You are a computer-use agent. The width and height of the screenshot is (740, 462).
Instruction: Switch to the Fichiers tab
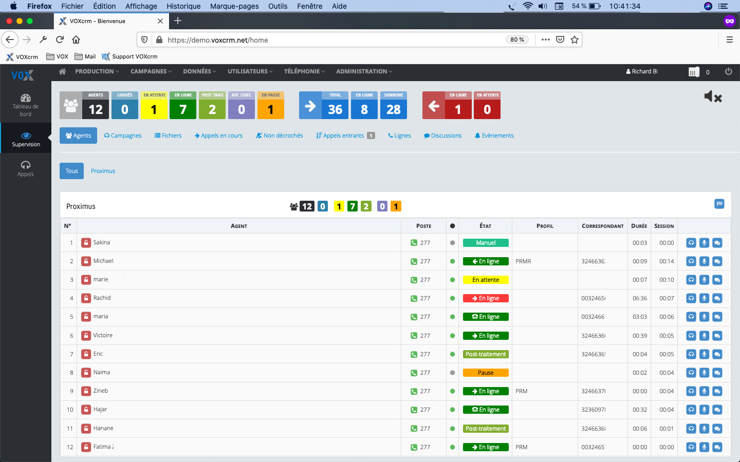point(168,136)
